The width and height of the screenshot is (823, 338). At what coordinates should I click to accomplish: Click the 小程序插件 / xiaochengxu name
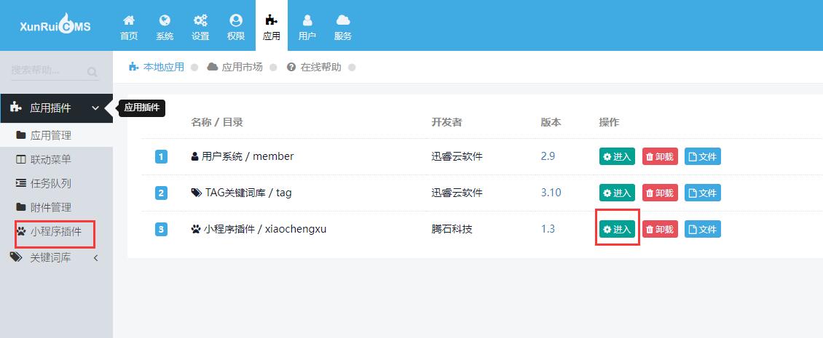[265, 229]
